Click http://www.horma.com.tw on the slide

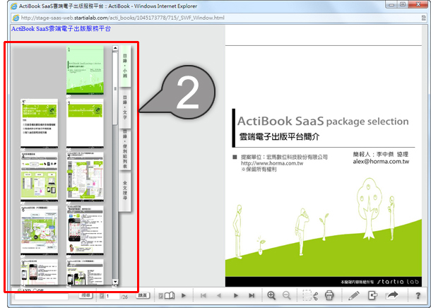(272, 163)
